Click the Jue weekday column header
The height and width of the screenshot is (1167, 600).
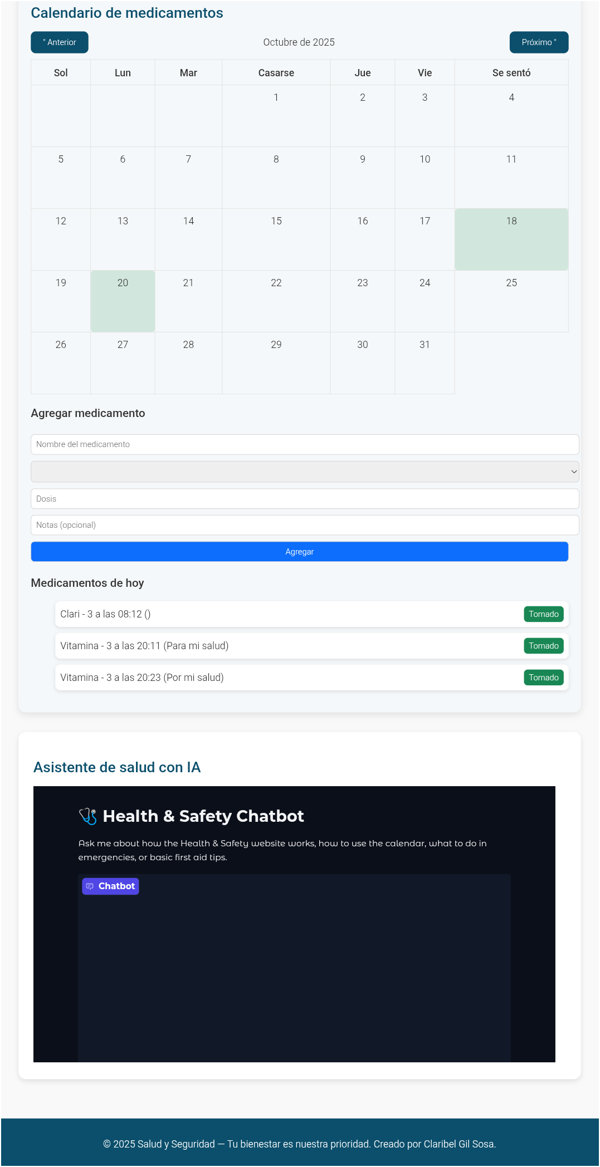(x=363, y=73)
